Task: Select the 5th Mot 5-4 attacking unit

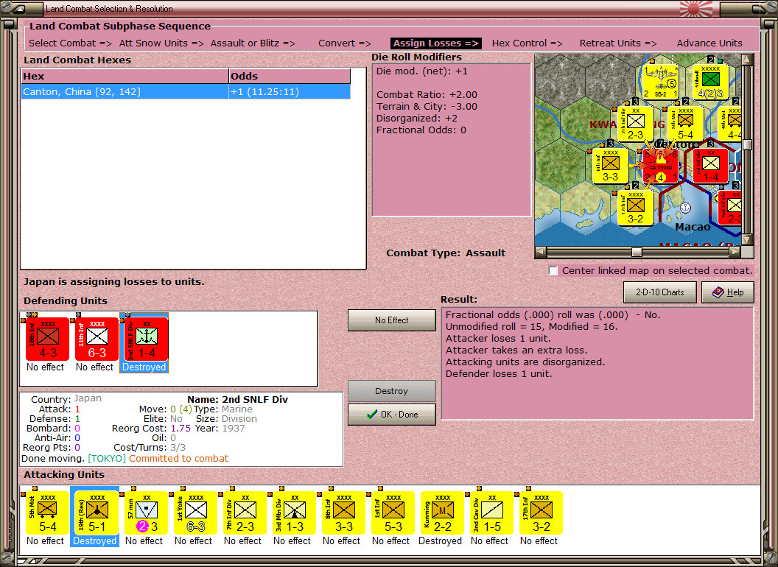Action: tap(47, 513)
